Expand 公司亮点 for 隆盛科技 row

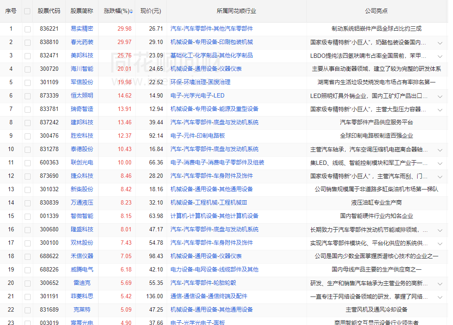click(x=440, y=230)
